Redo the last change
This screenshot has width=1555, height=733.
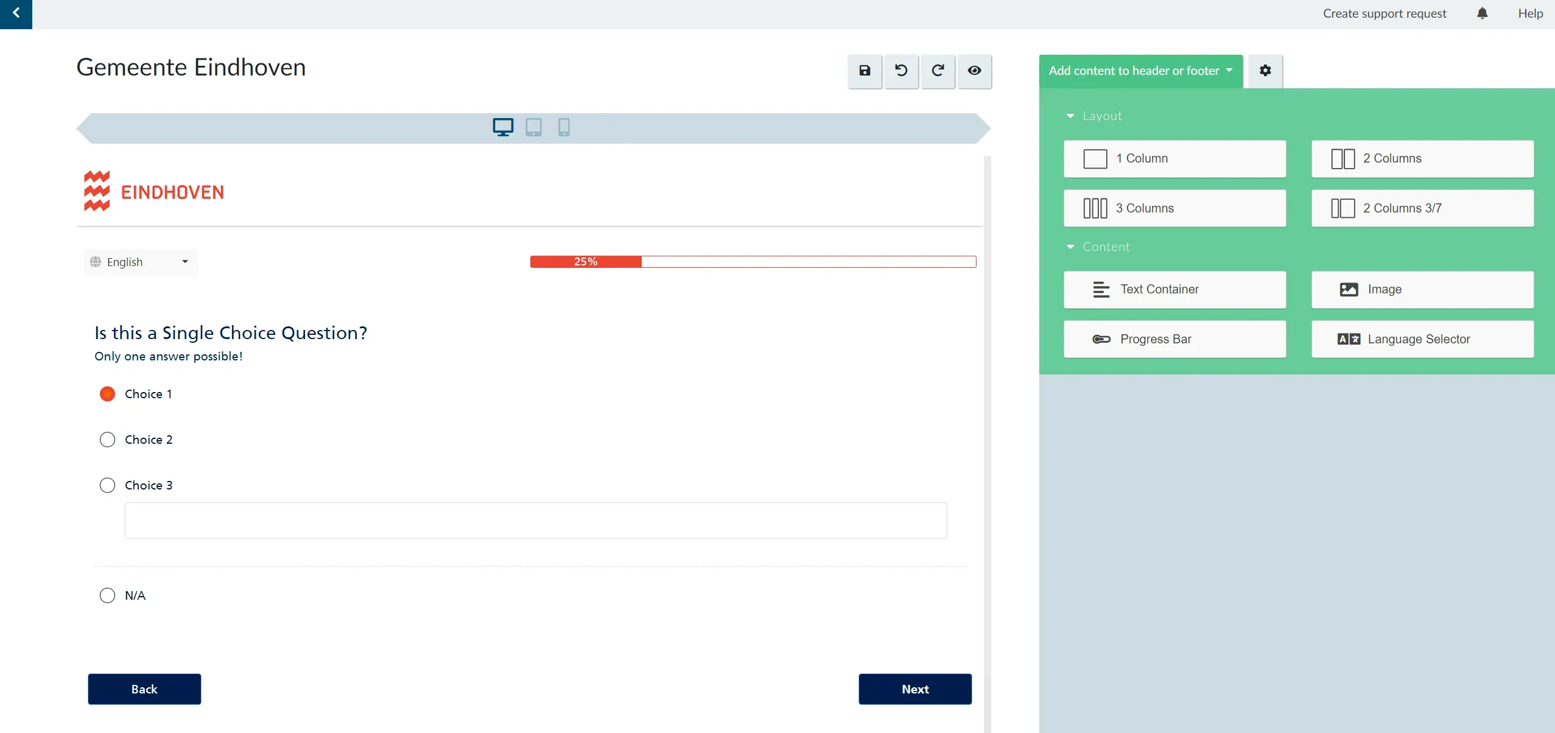[938, 71]
